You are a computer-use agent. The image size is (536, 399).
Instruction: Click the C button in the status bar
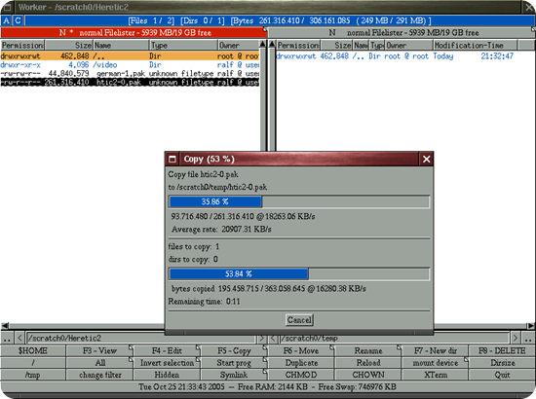point(18,20)
